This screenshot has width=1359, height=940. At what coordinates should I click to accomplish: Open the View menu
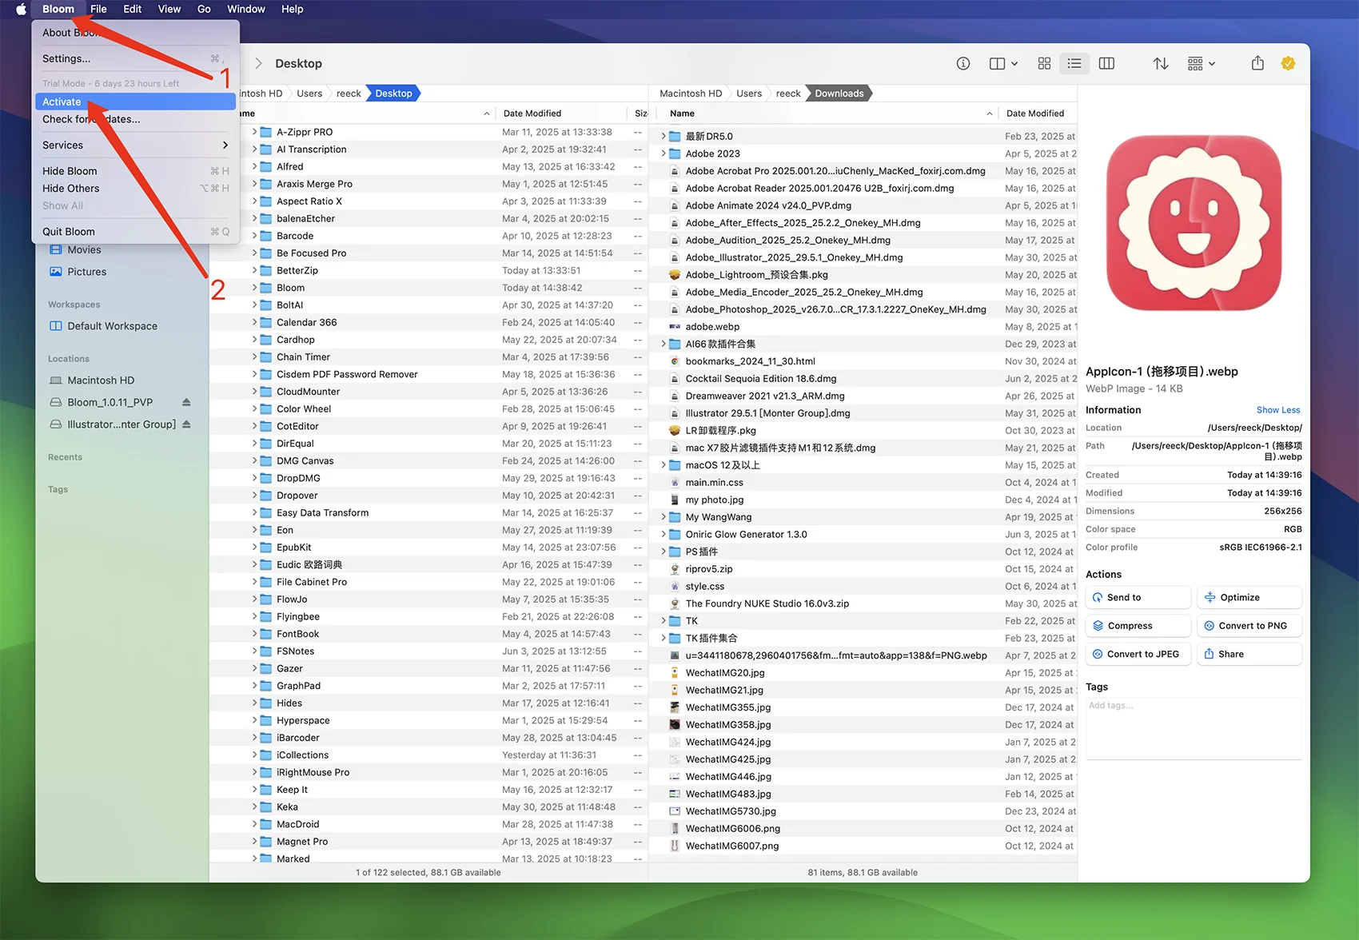coord(169,9)
